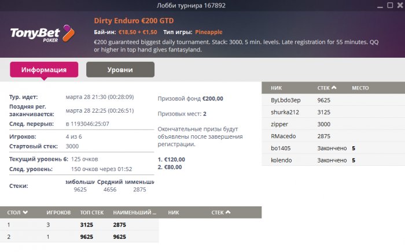The image size is (405, 252).
Task: Switch to the Уровни tab
Action: [x=120, y=69]
